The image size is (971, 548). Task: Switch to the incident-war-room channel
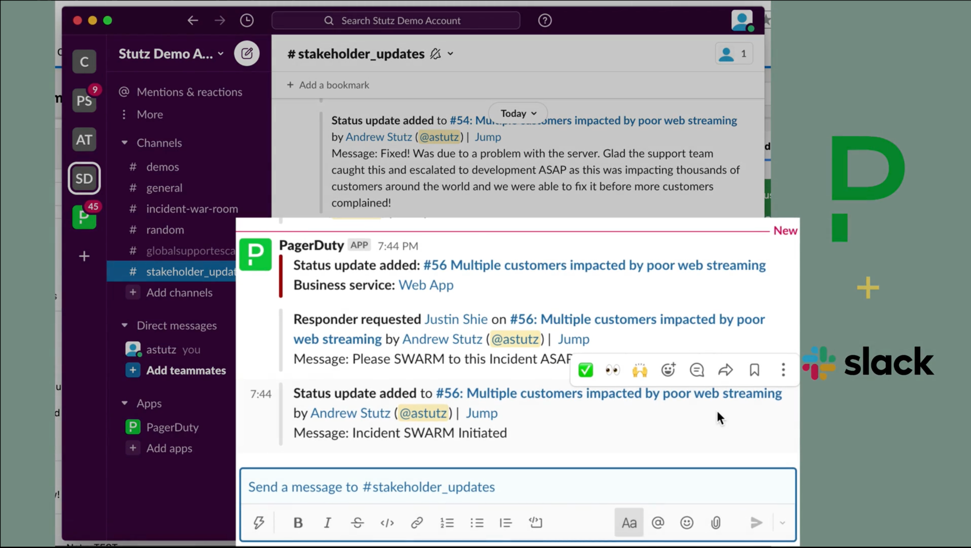click(x=192, y=208)
